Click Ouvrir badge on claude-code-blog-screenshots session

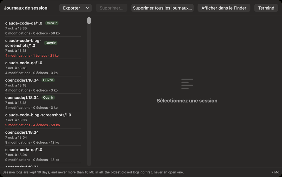[50, 43]
